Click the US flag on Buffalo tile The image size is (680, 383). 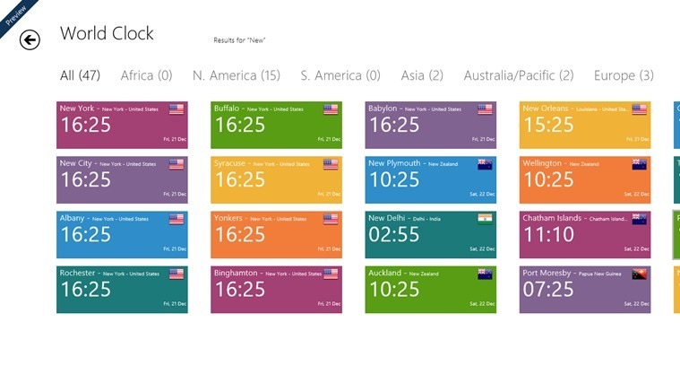[331, 109]
